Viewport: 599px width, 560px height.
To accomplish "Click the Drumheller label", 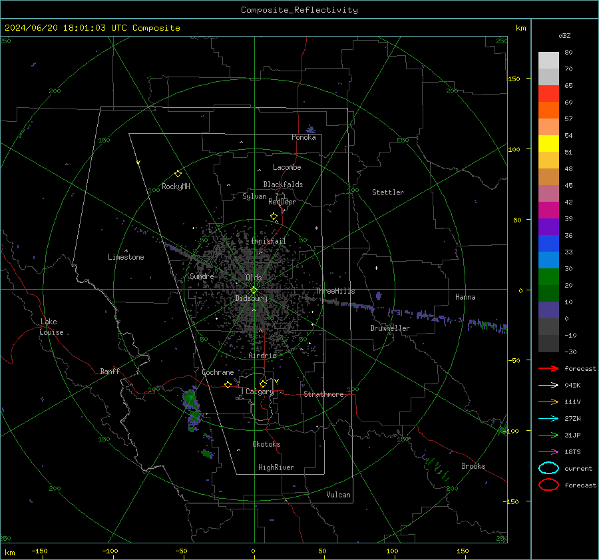I will click(x=390, y=328).
